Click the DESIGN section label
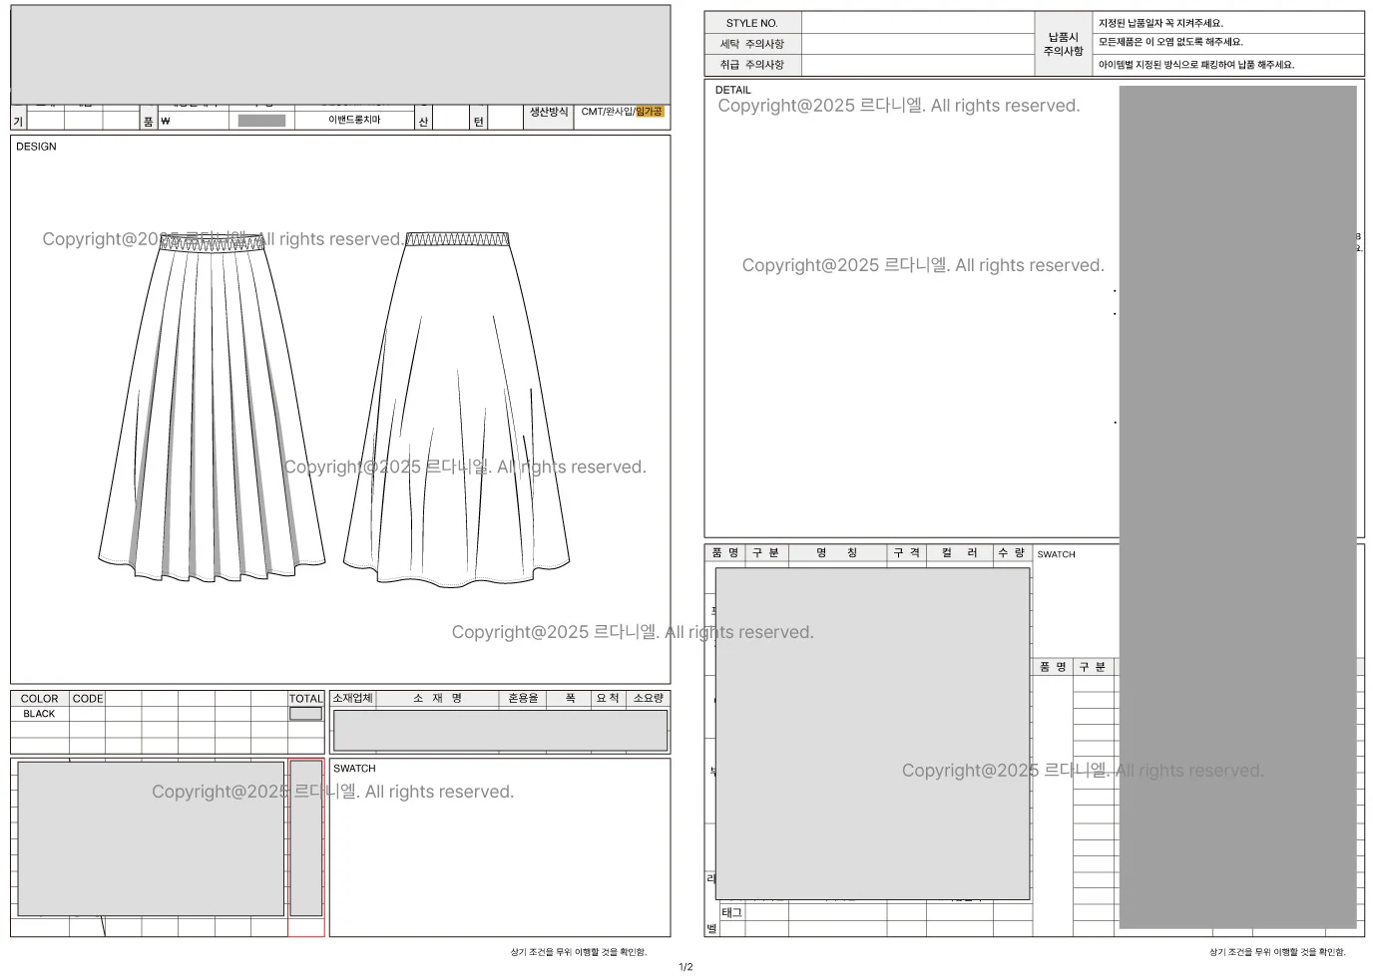Image resolution: width=1373 pixels, height=977 pixels. [36, 147]
